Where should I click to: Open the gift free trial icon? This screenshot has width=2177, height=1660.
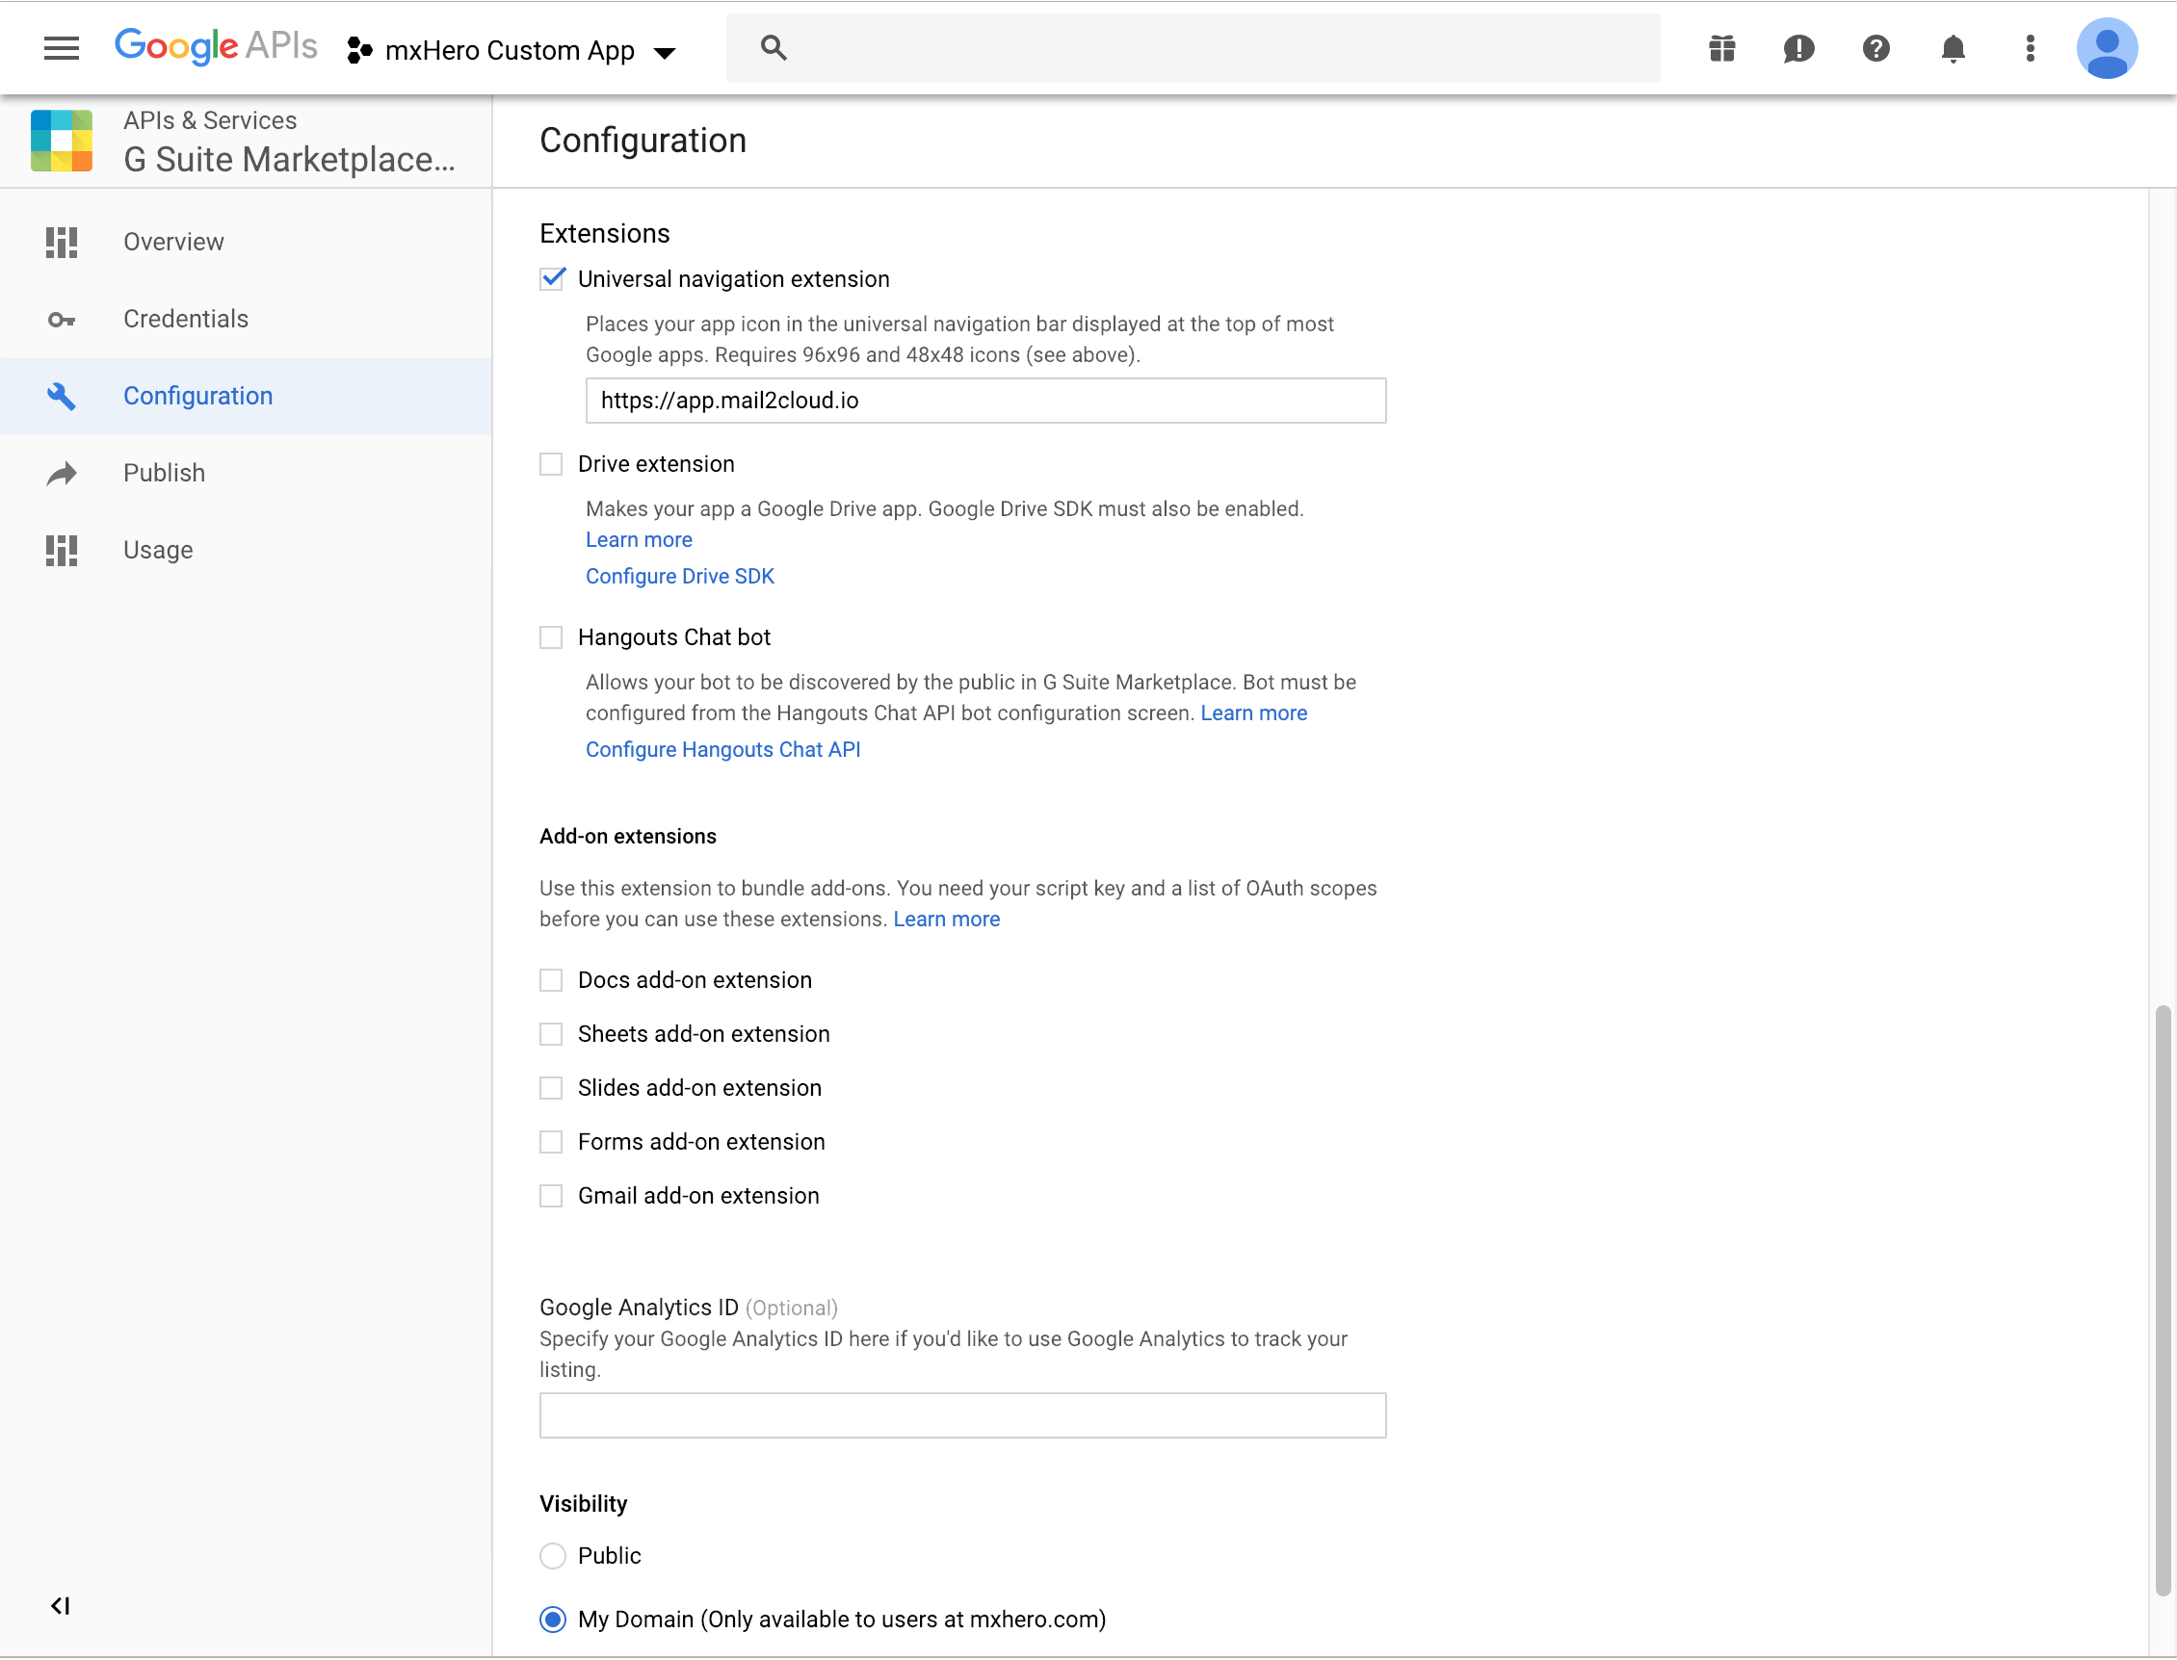tap(1722, 48)
